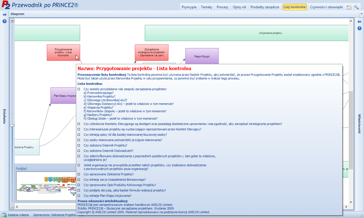Zoom out with the minus button
The height and width of the screenshot is (218, 364).
coord(12,207)
